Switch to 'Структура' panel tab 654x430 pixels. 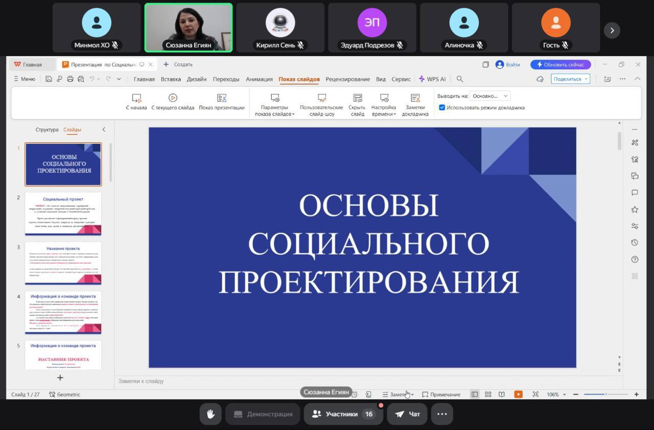[x=47, y=130]
